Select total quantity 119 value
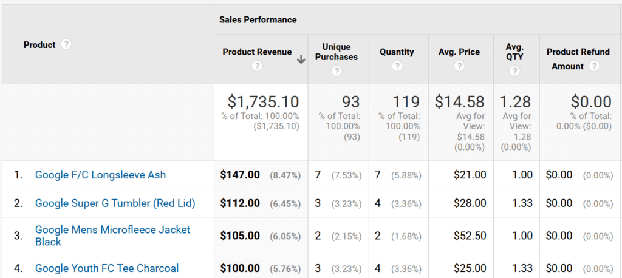 tap(406, 102)
